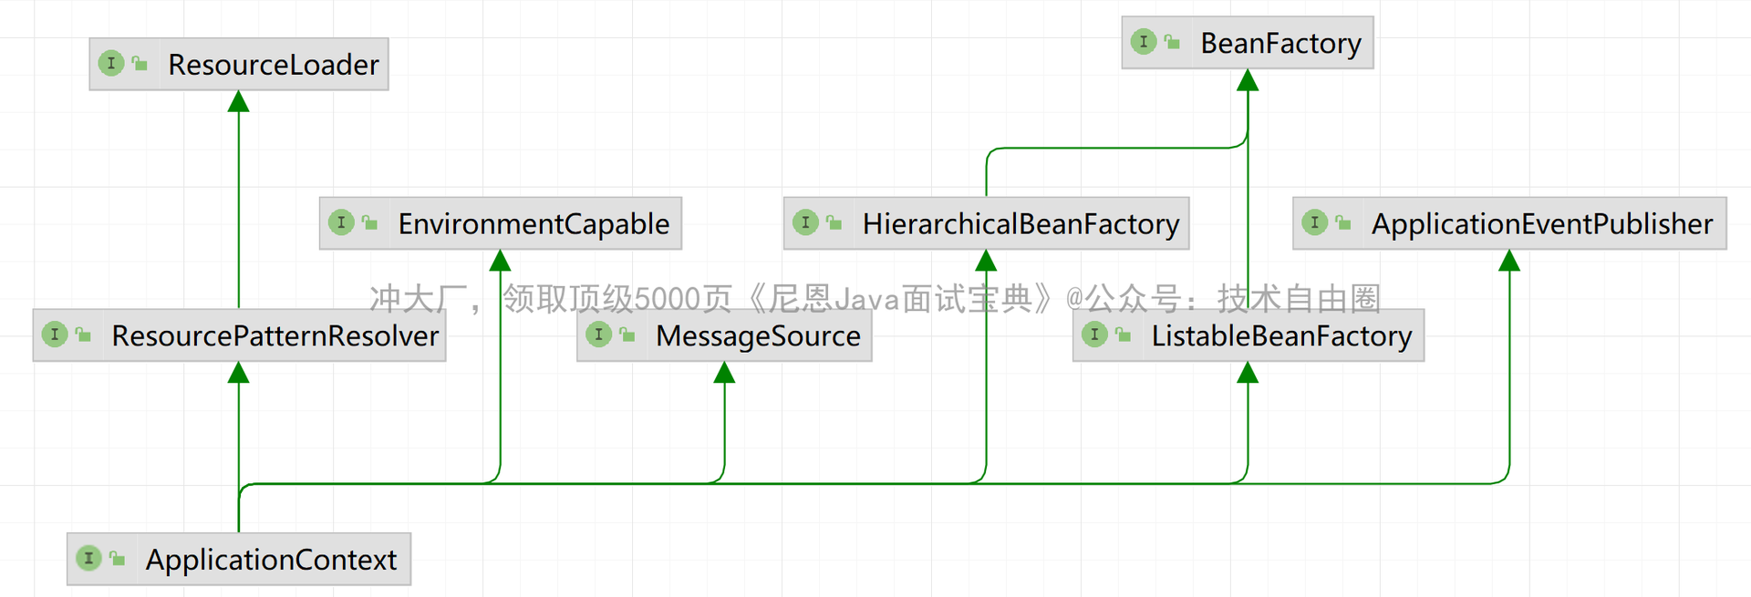
Task: Click the ListableBeanFactory interface icon
Action: [1094, 335]
